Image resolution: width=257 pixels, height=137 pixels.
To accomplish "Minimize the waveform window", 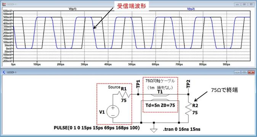I will coord(237,4).
